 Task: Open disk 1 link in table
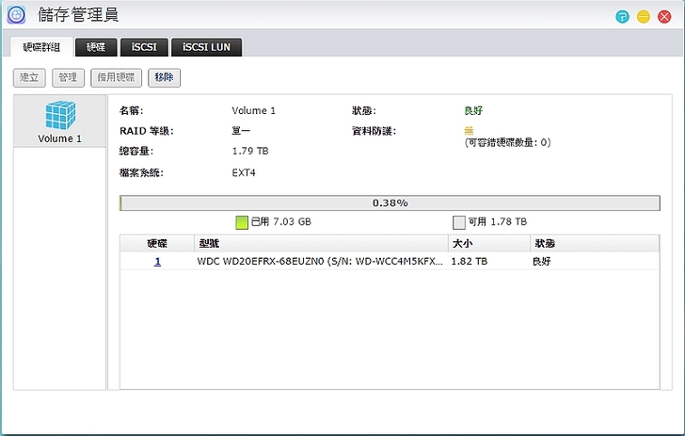tap(157, 262)
